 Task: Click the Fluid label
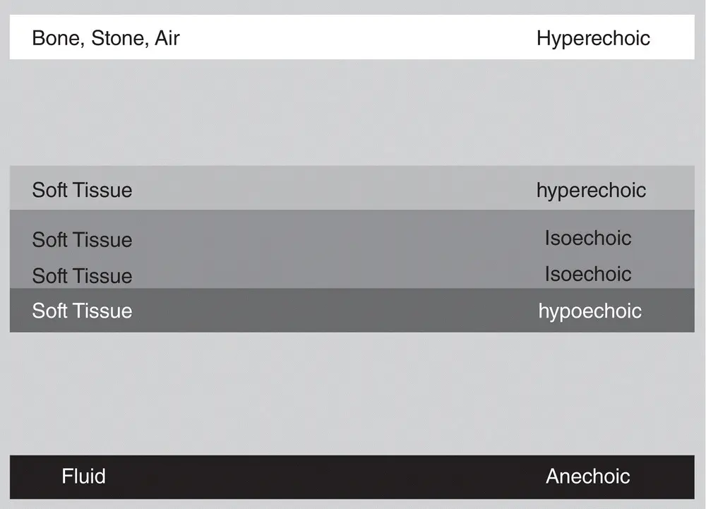coord(83,476)
